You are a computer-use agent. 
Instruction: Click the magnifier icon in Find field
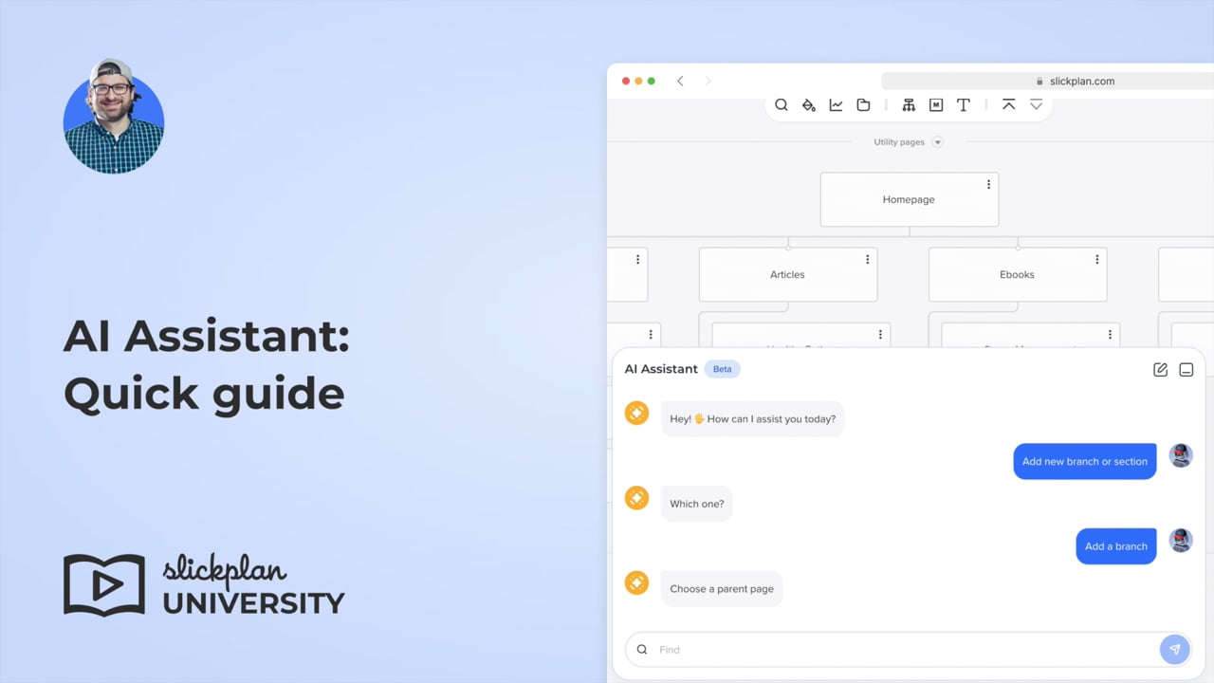642,650
